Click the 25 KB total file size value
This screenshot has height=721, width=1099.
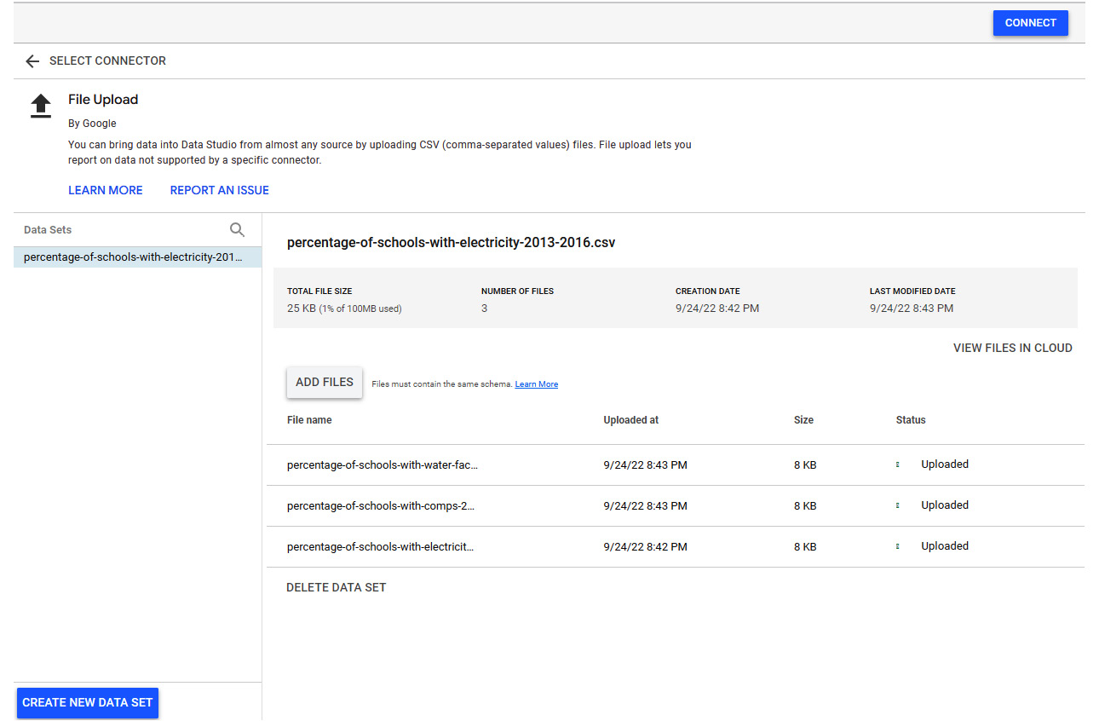(344, 309)
